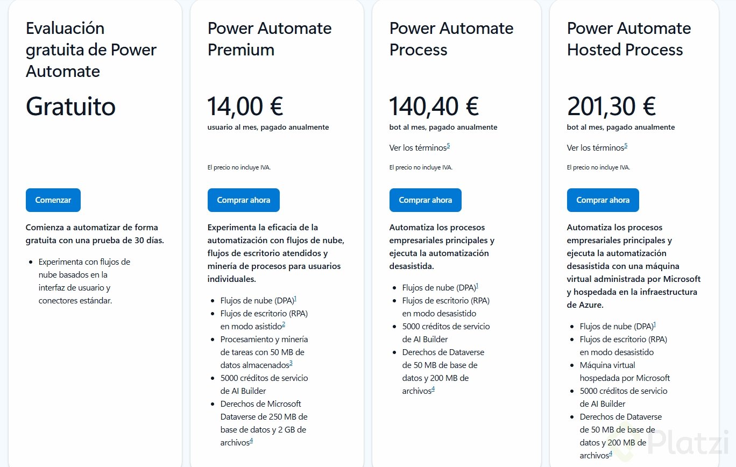Click the Power Automate Process heading
The width and height of the screenshot is (736, 467).
pos(451,39)
